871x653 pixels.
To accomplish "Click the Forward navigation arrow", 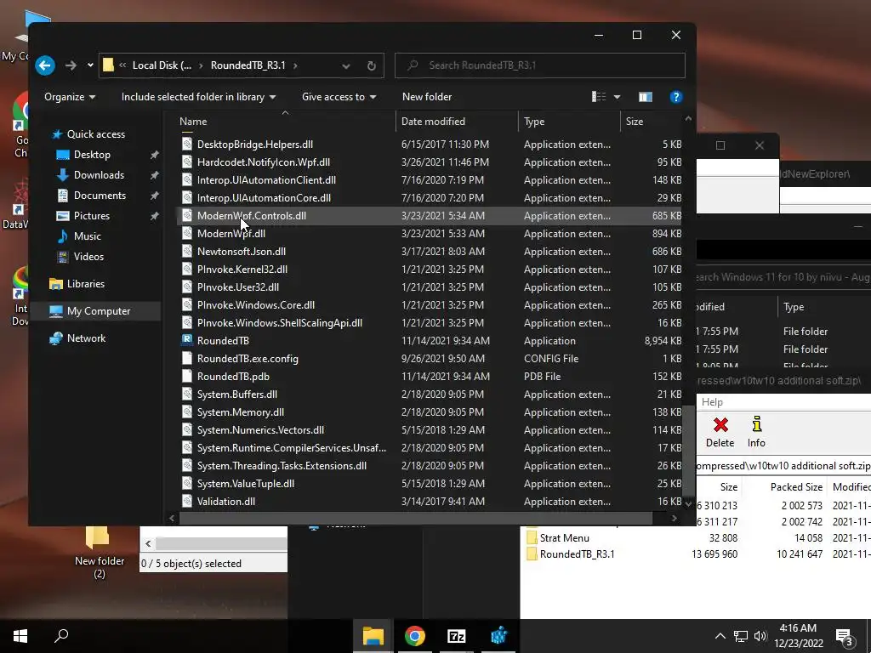I will pos(71,65).
